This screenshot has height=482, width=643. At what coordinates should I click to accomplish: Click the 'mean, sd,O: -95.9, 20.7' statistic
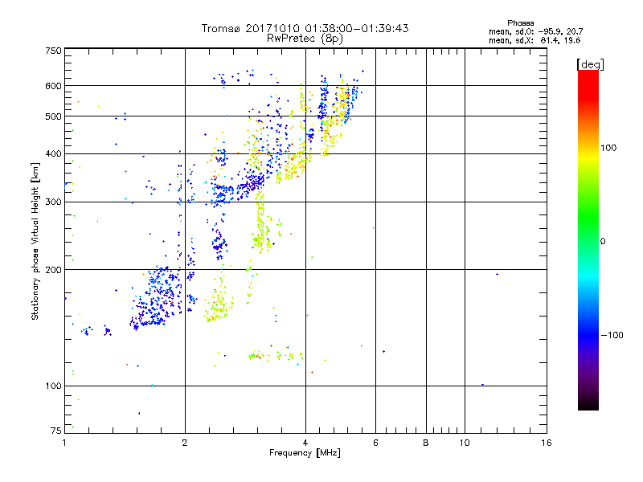click(x=535, y=31)
